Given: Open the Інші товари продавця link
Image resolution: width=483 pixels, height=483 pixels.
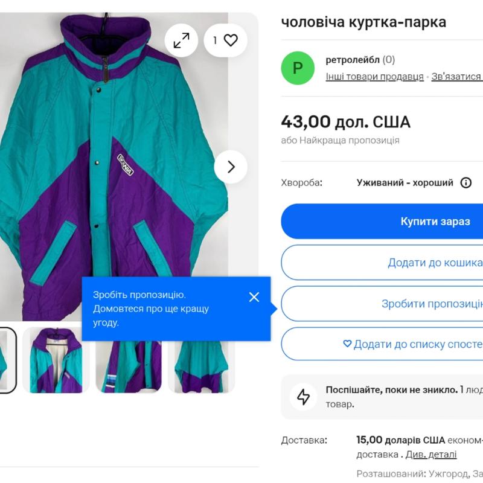Looking at the screenshot, I should (x=375, y=77).
